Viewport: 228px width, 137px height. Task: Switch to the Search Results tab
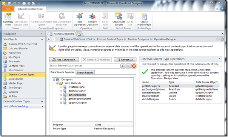85,72
